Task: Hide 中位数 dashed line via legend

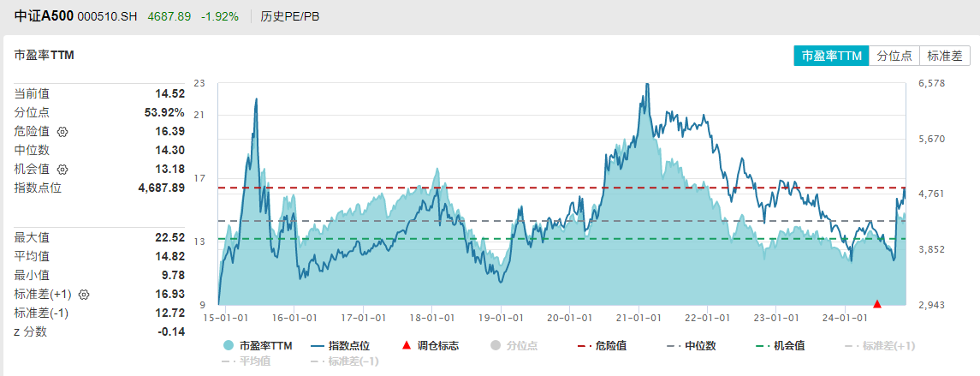Action: click(x=693, y=346)
